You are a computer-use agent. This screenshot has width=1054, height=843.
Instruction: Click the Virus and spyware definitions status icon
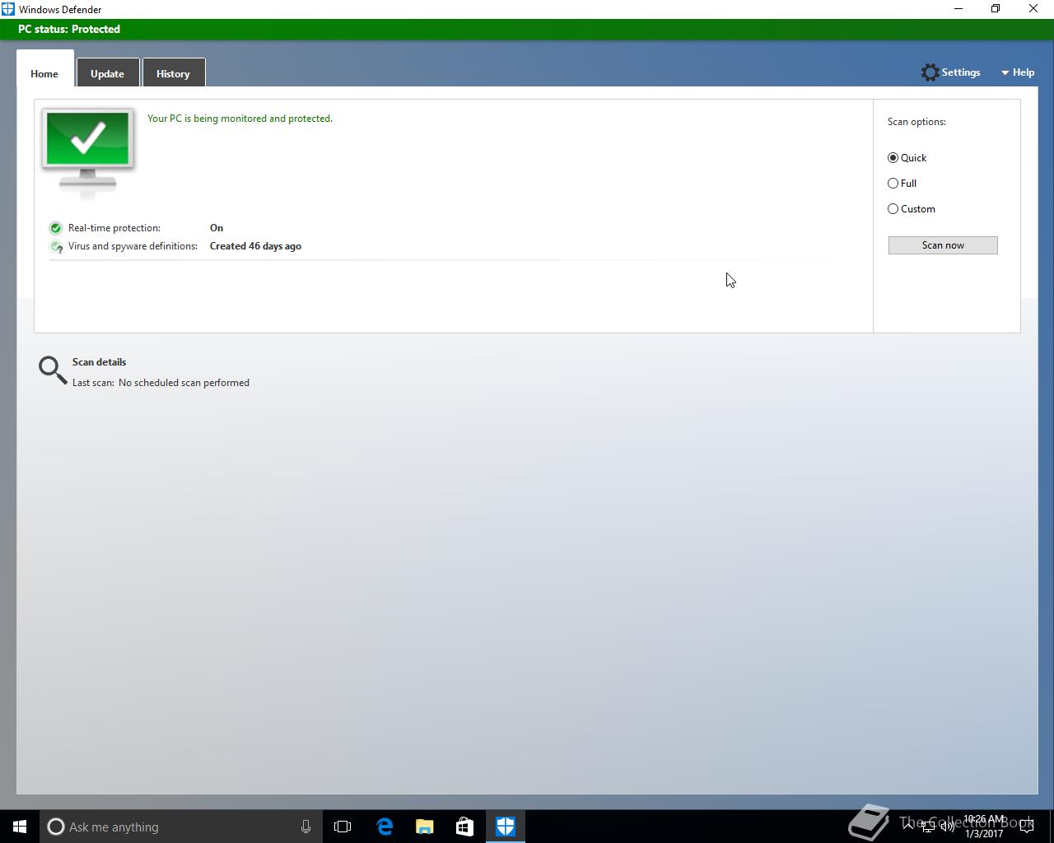tap(55, 246)
